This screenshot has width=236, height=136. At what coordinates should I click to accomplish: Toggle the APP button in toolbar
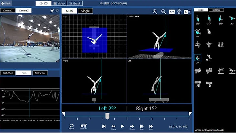tap(172, 11)
